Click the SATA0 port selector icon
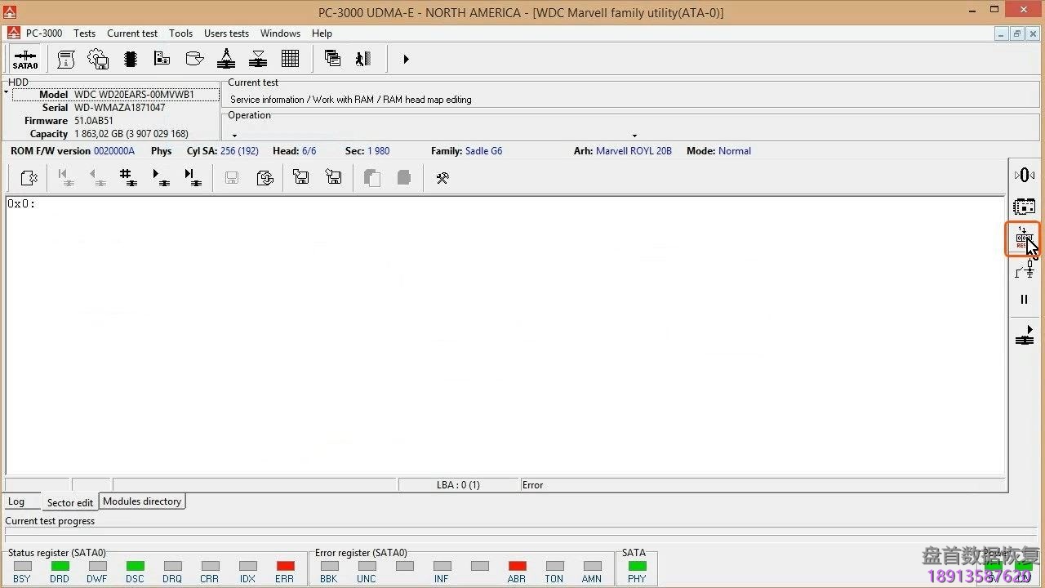Viewport: 1045px width, 588px height. [x=24, y=59]
